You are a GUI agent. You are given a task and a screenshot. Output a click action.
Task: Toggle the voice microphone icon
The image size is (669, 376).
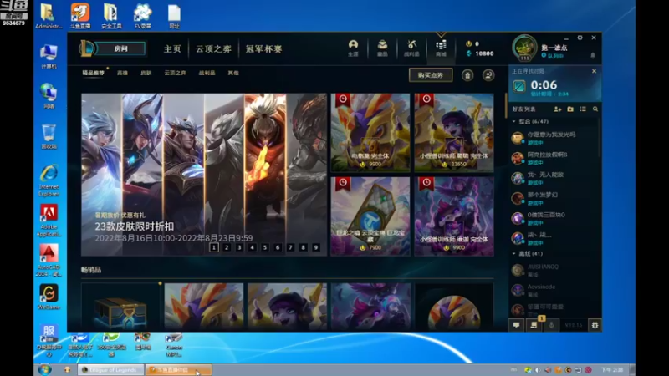(551, 325)
